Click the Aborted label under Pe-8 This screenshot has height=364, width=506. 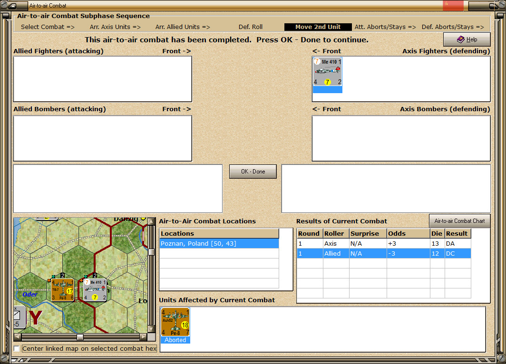pos(175,340)
